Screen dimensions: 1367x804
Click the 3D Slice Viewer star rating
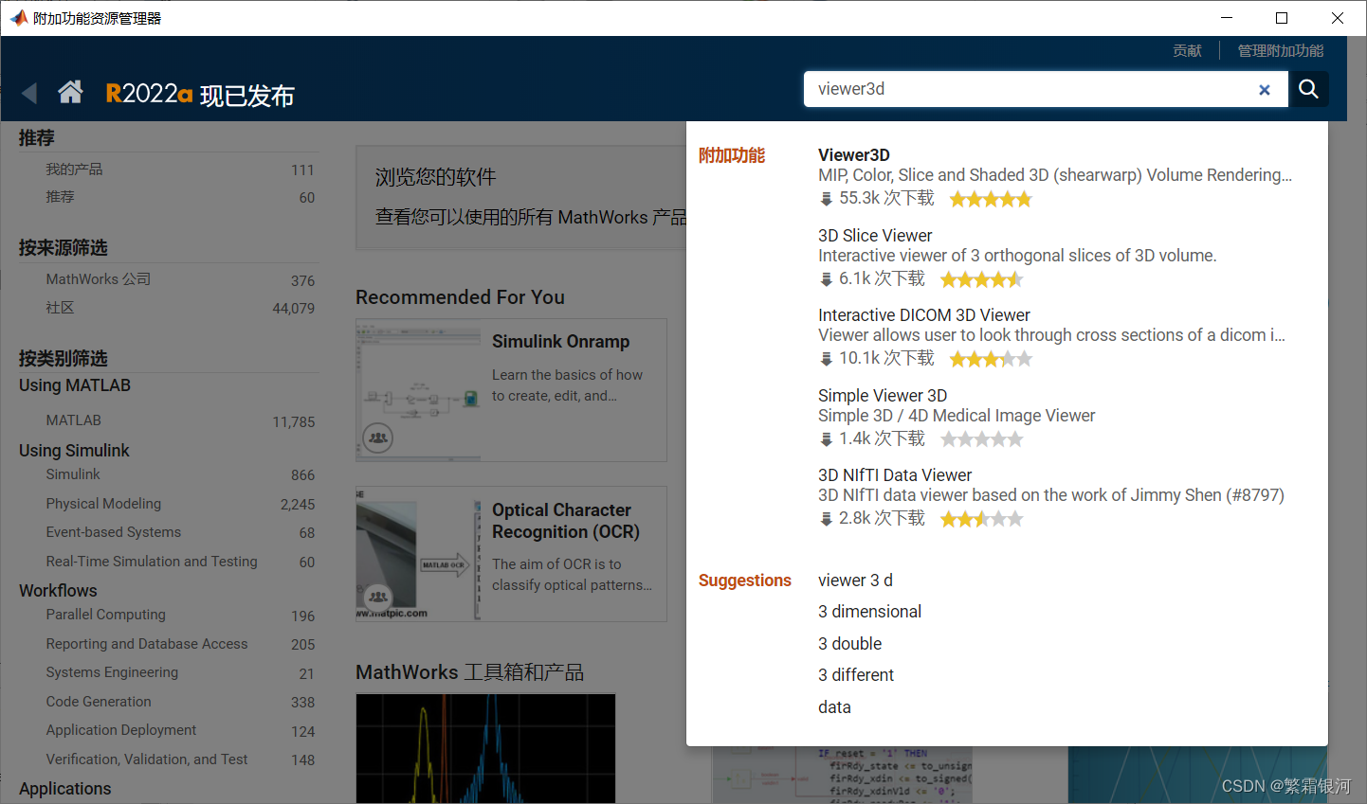tap(982, 279)
